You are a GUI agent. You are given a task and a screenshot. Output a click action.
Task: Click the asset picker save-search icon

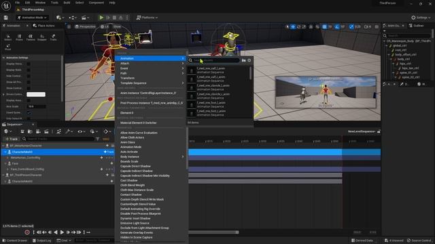(243, 60)
